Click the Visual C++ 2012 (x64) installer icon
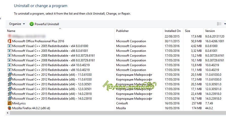 9,75
